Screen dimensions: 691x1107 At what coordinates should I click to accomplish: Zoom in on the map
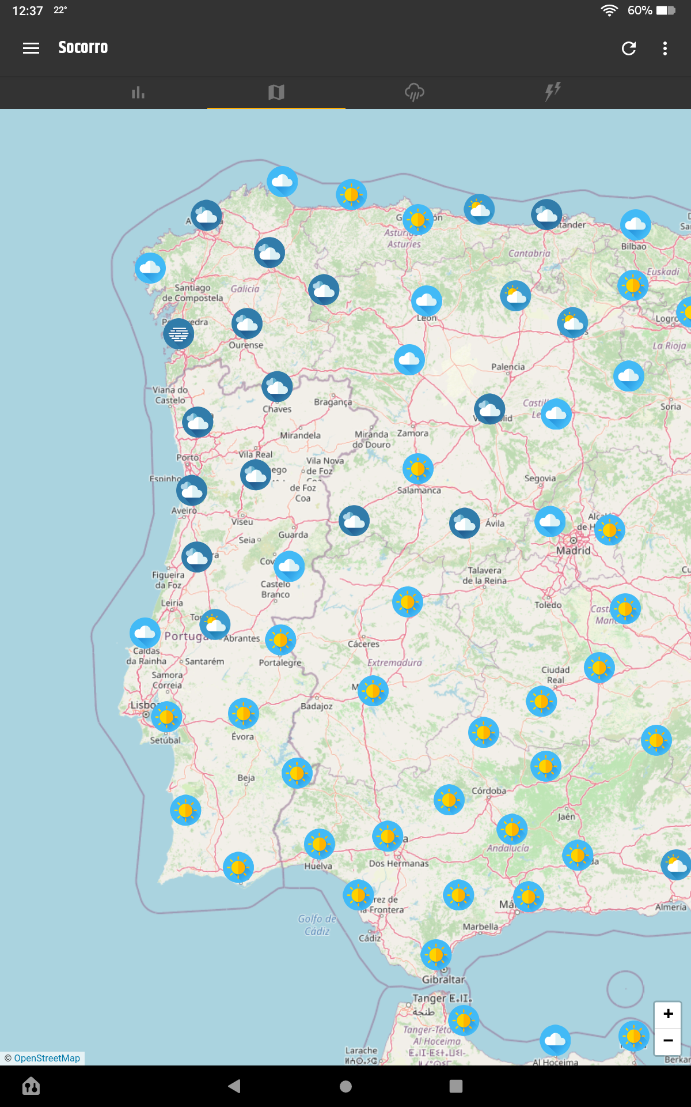pos(668,1014)
